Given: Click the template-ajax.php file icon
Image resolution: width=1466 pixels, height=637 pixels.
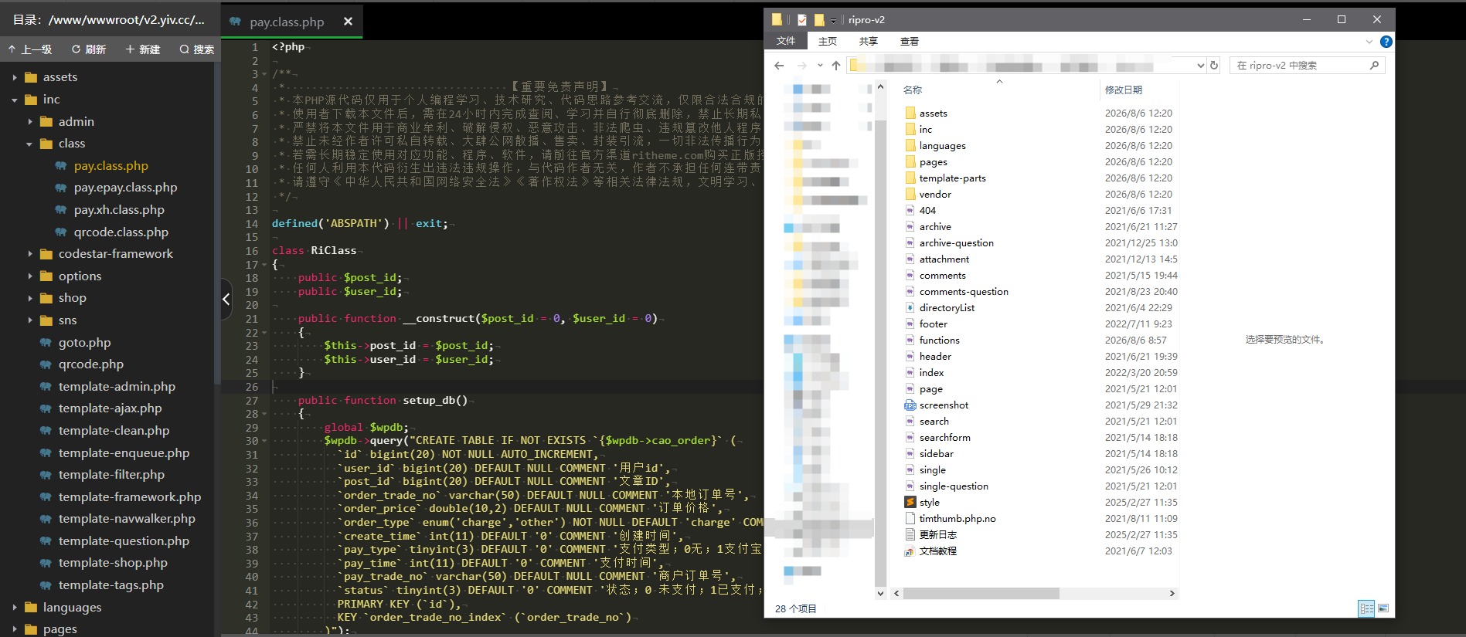Looking at the screenshot, I should [46, 408].
